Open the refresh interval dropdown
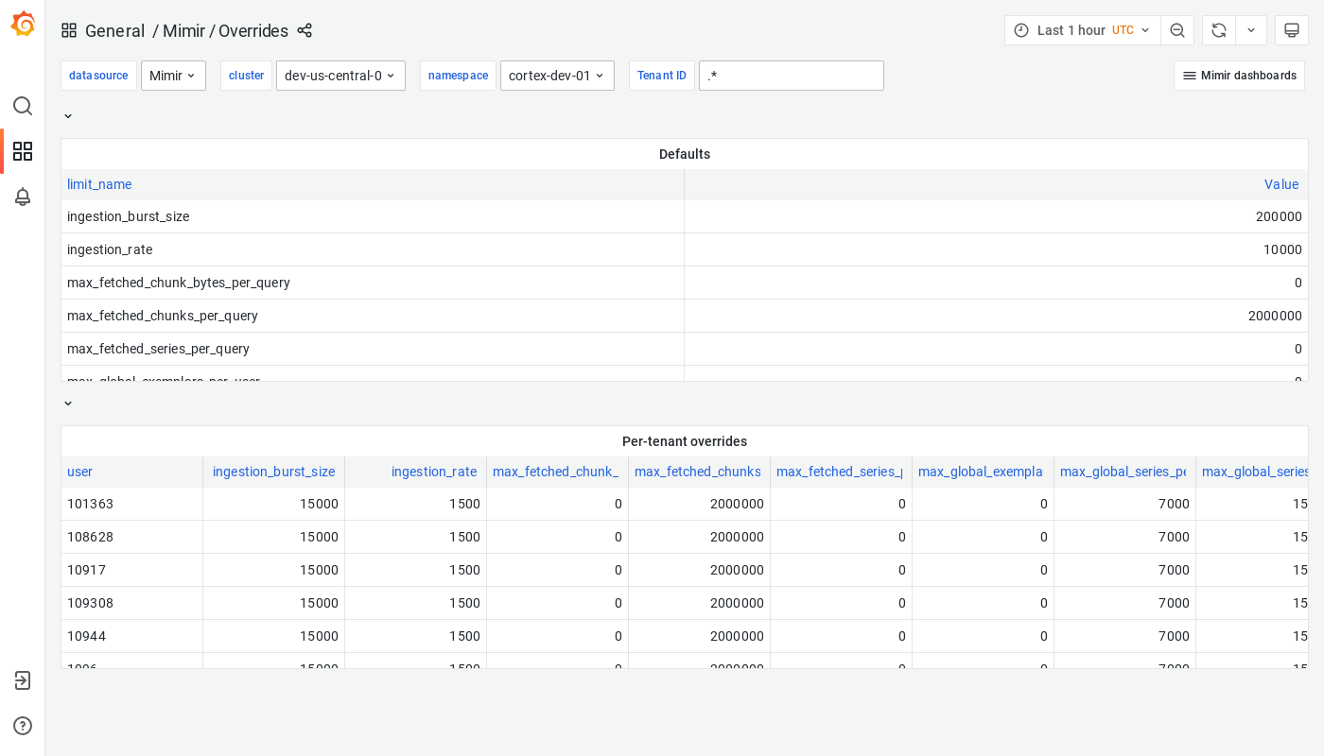The image size is (1324, 756). coord(1250,29)
